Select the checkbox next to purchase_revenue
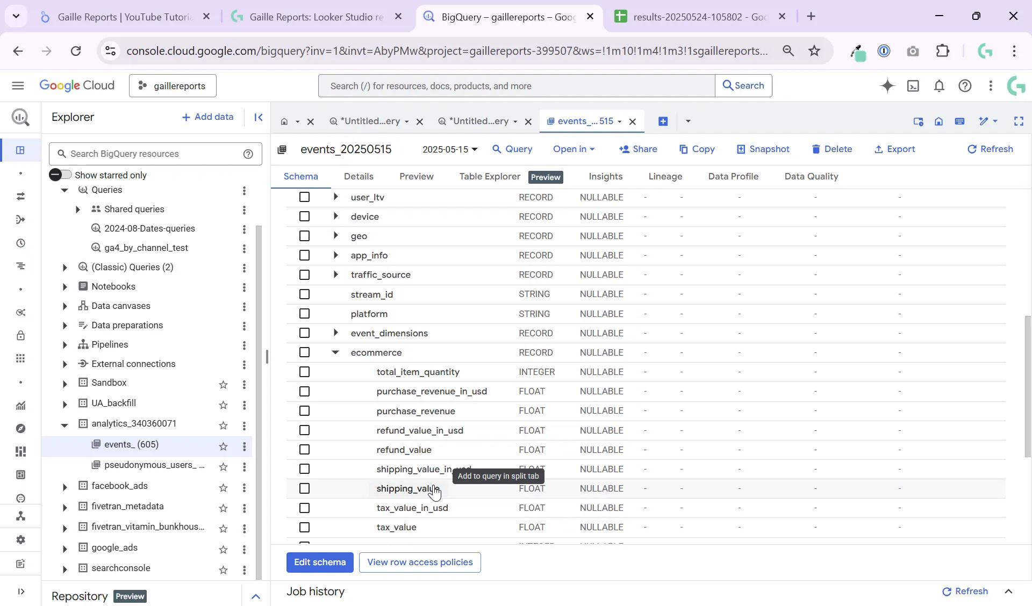Image resolution: width=1032 pixels, height=606 pixels. point(304,411)
